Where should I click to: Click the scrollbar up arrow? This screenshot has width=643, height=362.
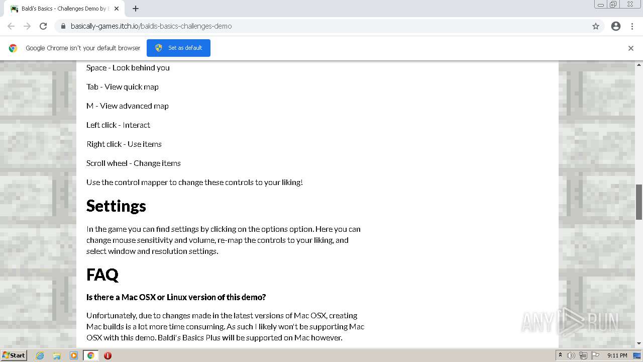(x=639, y=65)
